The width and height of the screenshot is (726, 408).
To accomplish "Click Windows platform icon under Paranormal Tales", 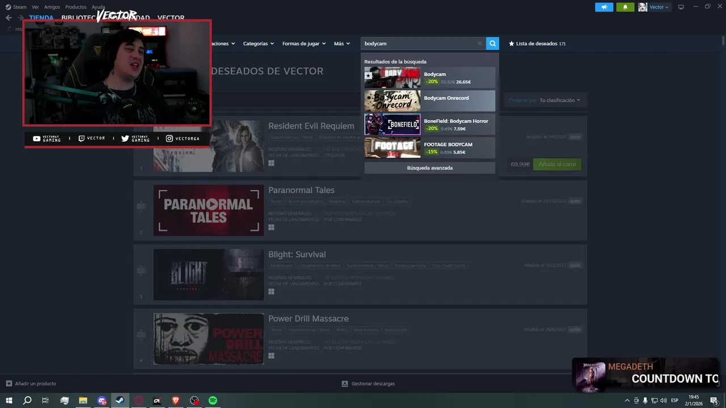I will pos(271,227).
